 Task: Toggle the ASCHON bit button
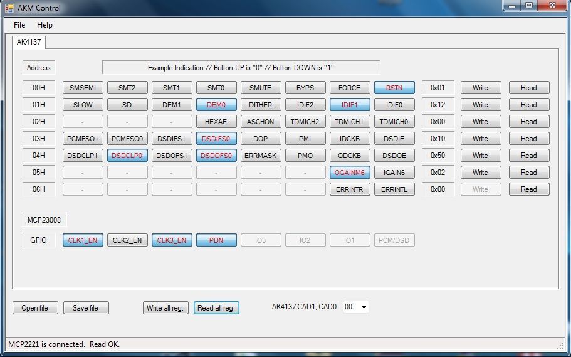click(x=260, y=122)
